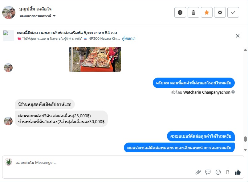Open the emoji picker smiley icon
248x182 pixels.
[218, 172]
